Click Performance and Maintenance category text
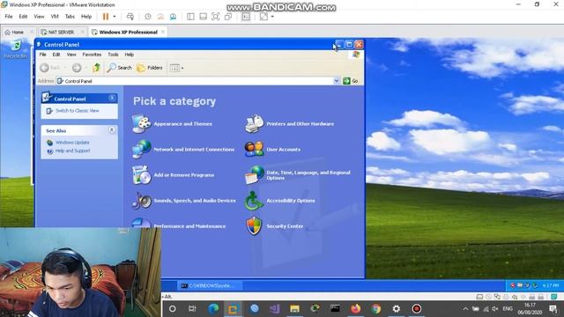Screen dimensions: 564x317 (x=189, y=226)
